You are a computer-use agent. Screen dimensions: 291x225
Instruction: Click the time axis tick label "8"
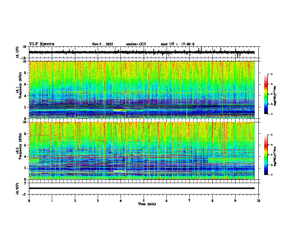[212, 201]
